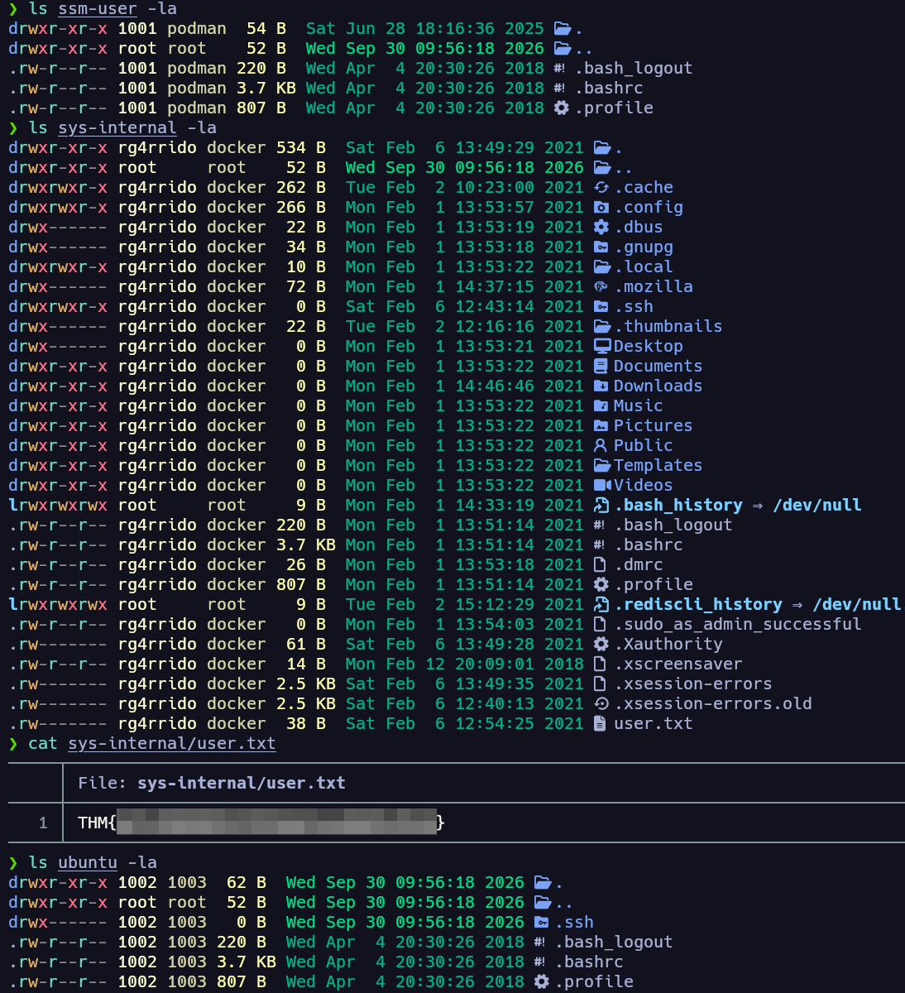Screen dimensions: 905x993
Task: Click the user.txt filename in listing
Action: click(654, 724)
